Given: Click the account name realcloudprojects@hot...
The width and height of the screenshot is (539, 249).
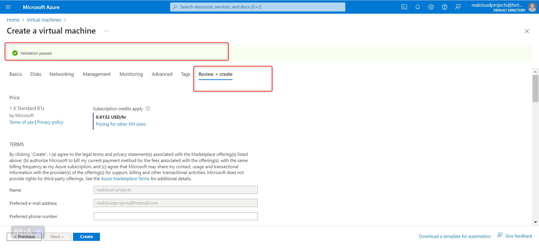Looking at the screenshot, I should click(x=497, y=5).
